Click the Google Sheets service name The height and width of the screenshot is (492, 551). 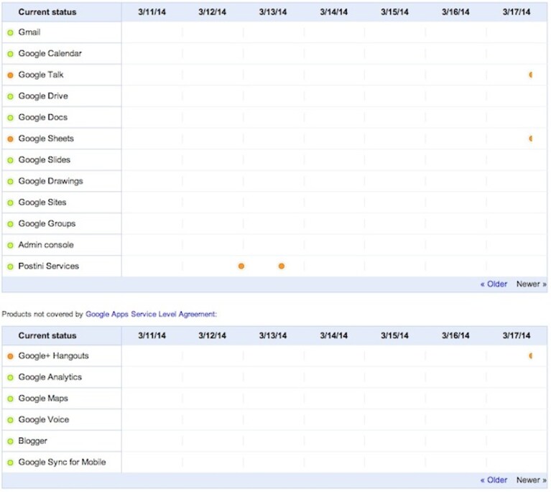click(46, 139)
